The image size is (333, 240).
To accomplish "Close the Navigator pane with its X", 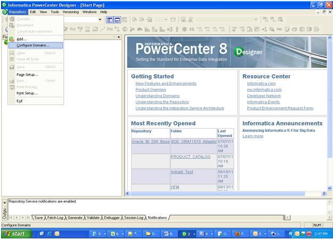I will [119, 37].
